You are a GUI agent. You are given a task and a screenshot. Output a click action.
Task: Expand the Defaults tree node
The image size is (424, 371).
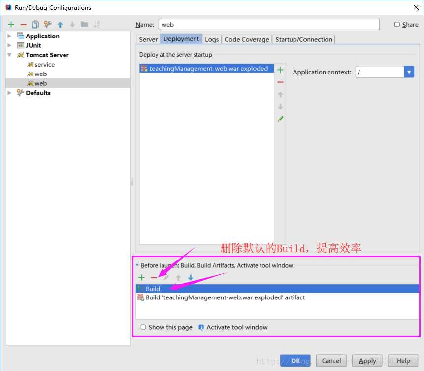click(9, 93)
